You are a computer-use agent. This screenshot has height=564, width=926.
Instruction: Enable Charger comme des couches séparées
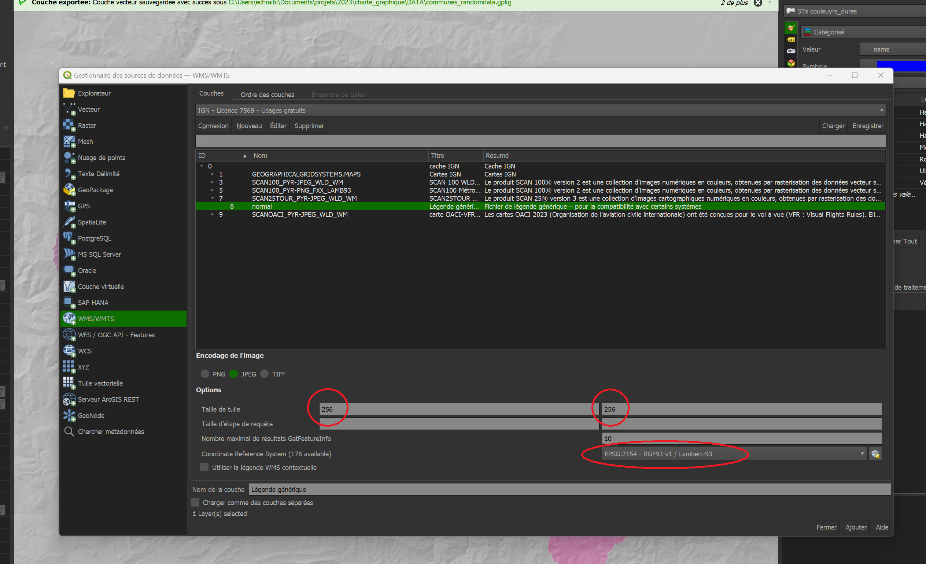[195, 502]
